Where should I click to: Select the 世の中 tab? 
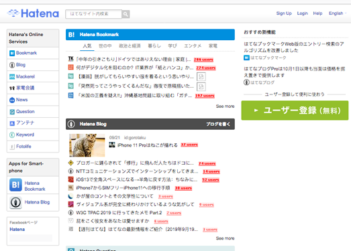point(105,46)
